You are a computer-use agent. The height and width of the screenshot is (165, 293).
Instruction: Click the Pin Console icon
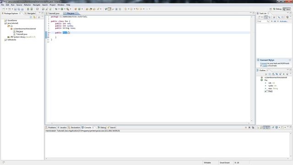273,127
